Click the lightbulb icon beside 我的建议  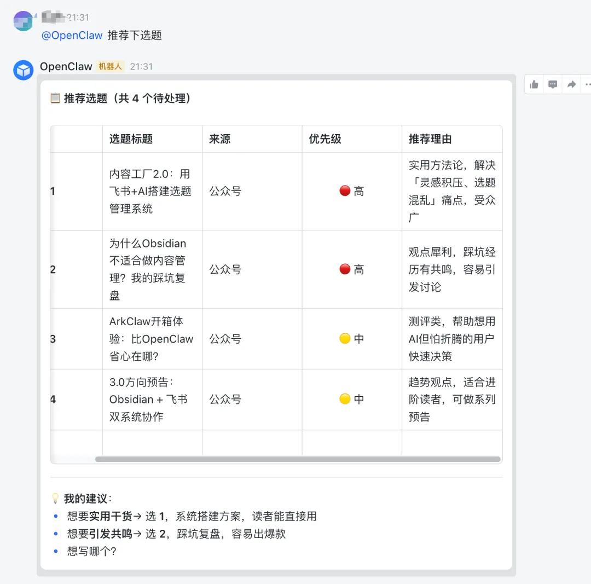(55, 499)
